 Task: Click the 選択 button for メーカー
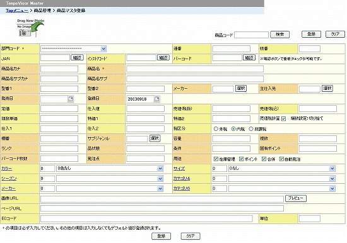[241, 88]
